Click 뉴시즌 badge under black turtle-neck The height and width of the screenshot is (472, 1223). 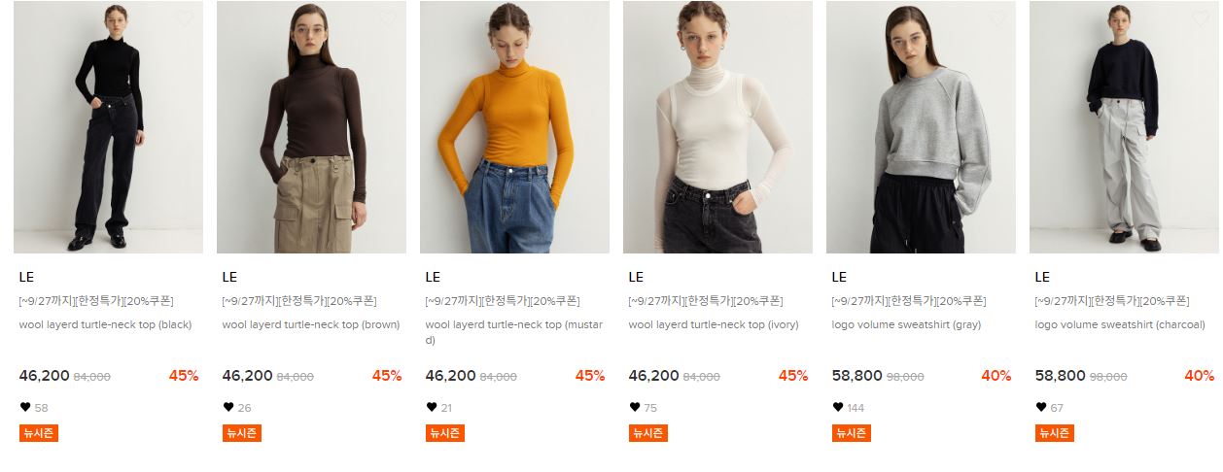38,433
